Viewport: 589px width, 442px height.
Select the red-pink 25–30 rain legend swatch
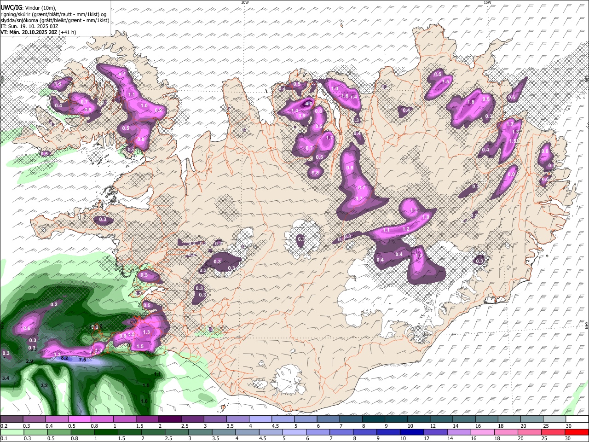(x=554, y=432)
